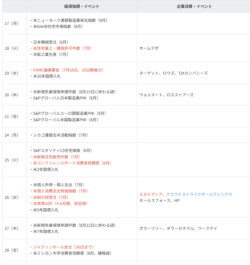250x265 pixels.
Task: Select the 20（木） date cell
Action: pos(15,95)
